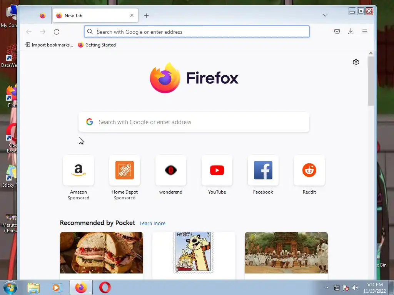Show hidden system tray icons
The width and height of the screenshot is (394, 295).
point(327,288)
